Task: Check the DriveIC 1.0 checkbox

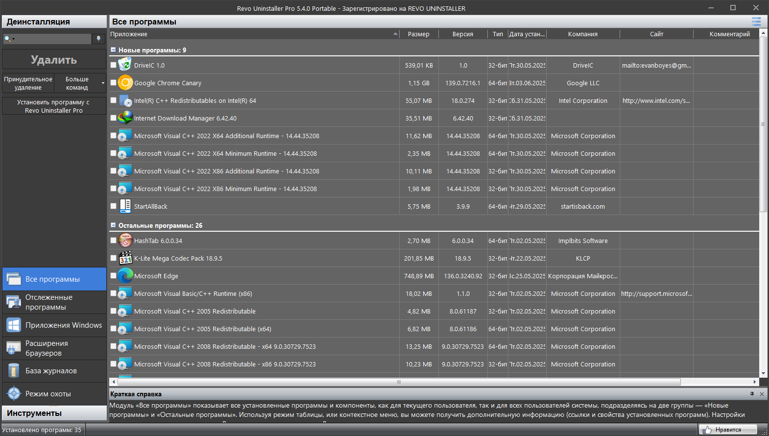Action: point(114,65)
